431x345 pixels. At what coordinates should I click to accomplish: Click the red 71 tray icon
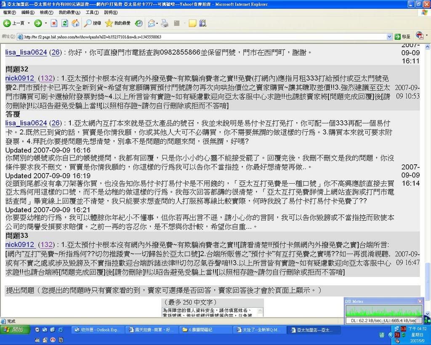(397, 335)
